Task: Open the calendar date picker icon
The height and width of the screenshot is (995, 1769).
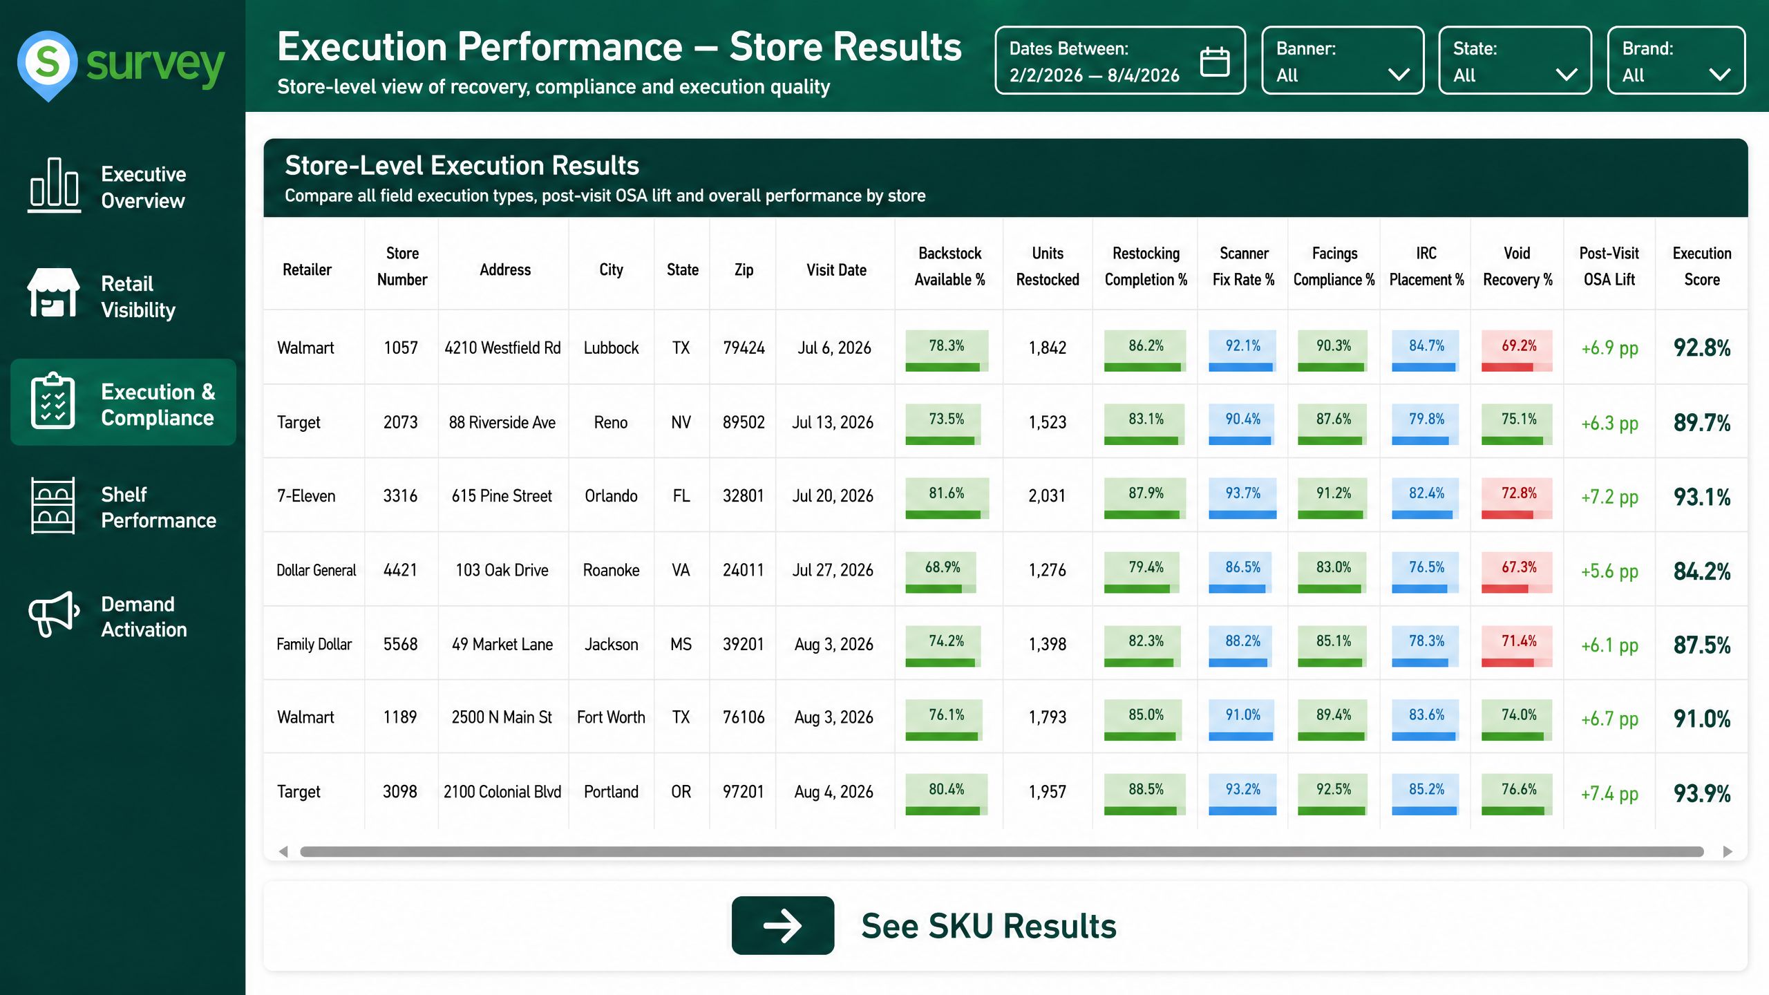Action: [1215, 61]
